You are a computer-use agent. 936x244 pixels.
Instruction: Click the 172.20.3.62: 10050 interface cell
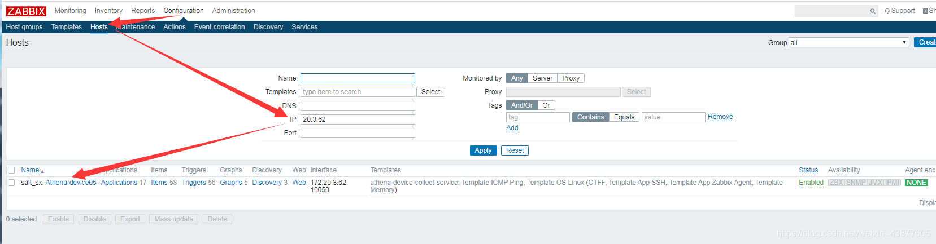point(329,186)
